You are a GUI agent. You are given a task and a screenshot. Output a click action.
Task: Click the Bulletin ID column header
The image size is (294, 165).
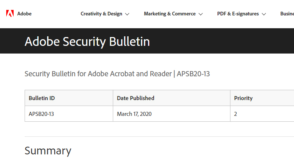(x=42, y=98)
